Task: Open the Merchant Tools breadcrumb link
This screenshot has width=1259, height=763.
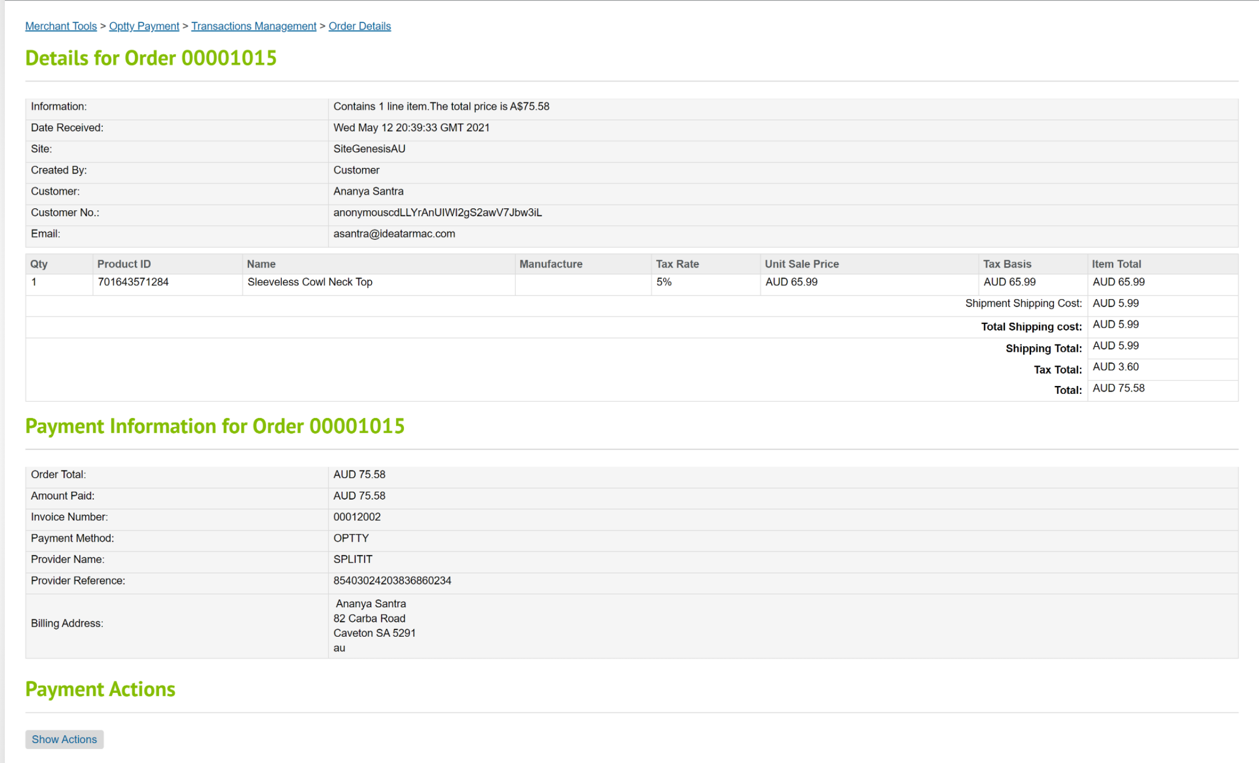Action: pos(60,26)
